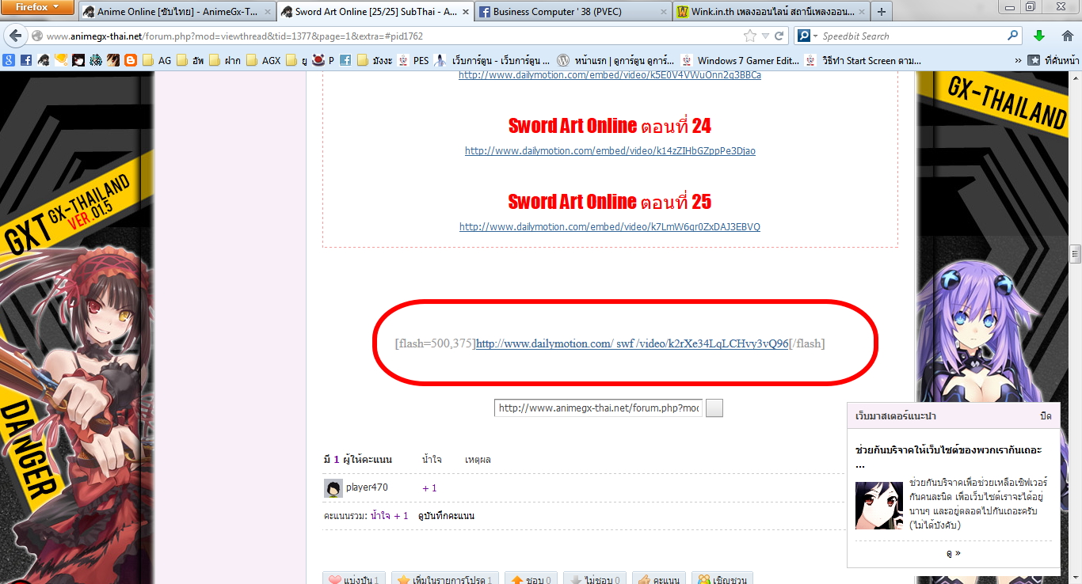Close the webmaster recommendation popup with ปิด
The height and width of the screenshot is (584, 1082).
point(1046,416)
